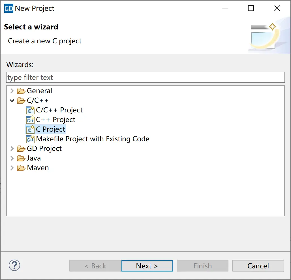Cancel the New Project wizard
291x280 pixels.
tap(258, 266)
